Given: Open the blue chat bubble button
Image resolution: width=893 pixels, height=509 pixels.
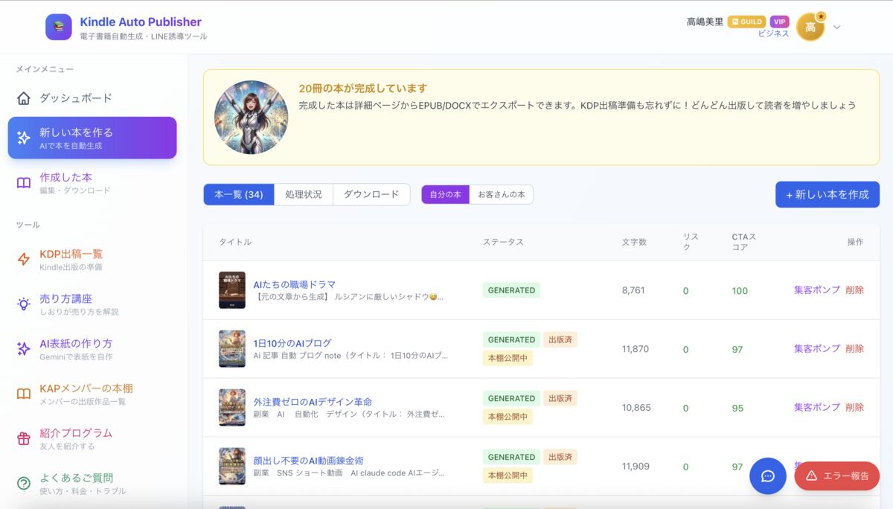Looking at the screenshot, I should [x=768, y=476].
